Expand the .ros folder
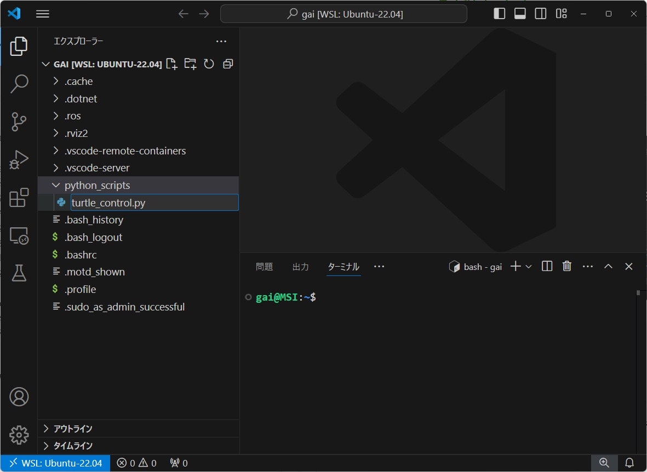Image resolution: width=647 pixels, height=472 pixels. click(x=138, y=116)
